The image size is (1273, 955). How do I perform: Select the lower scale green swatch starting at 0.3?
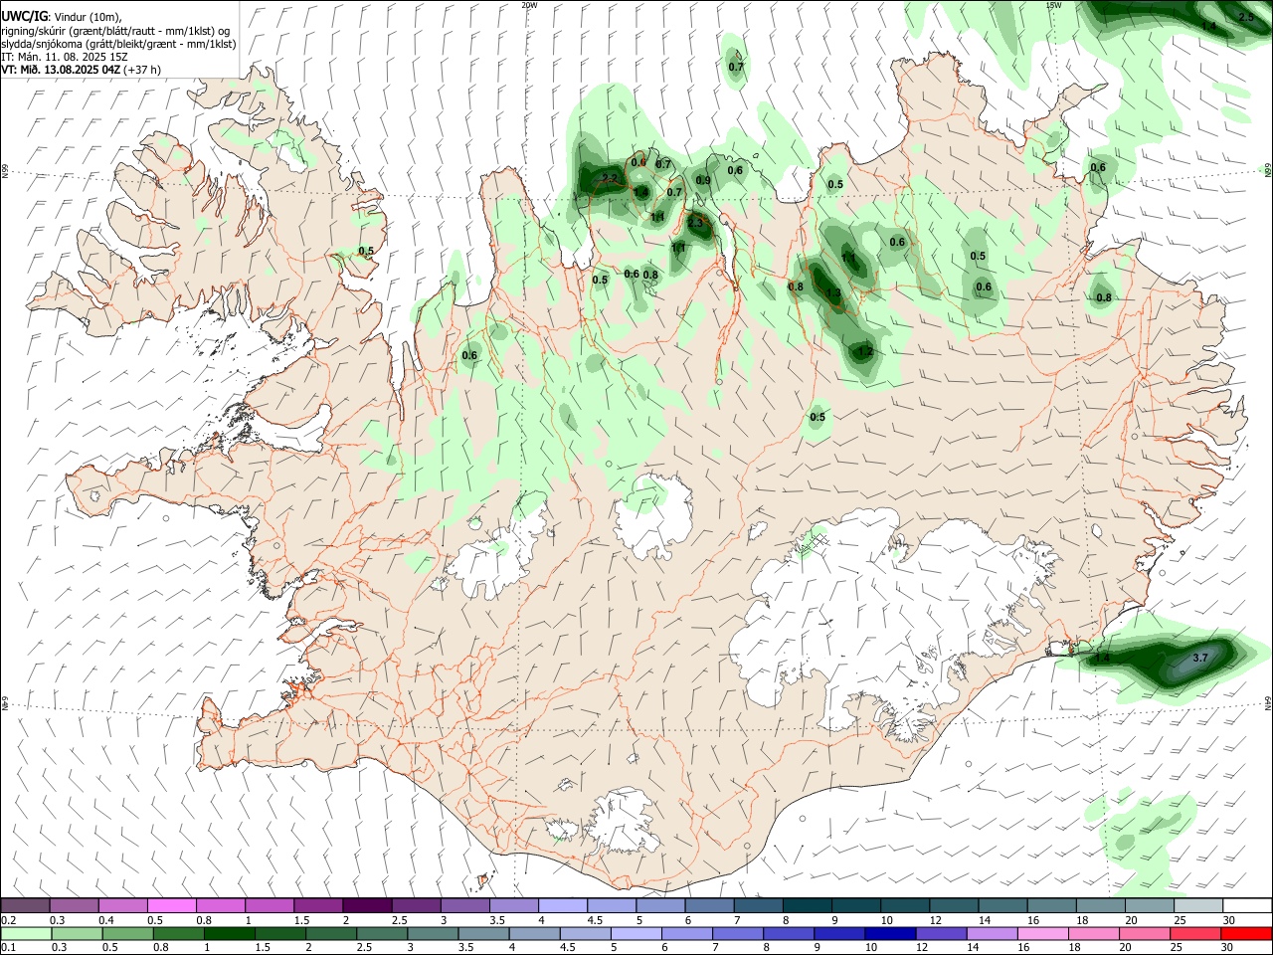(77, 933)
